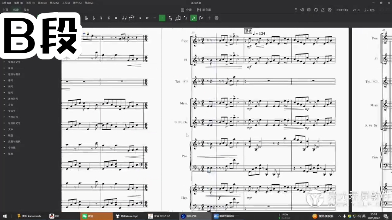Viewport: 392px width, 220px height.
Task: Open the Mixer (混音器) panel
Action: [x=204, y=10]
